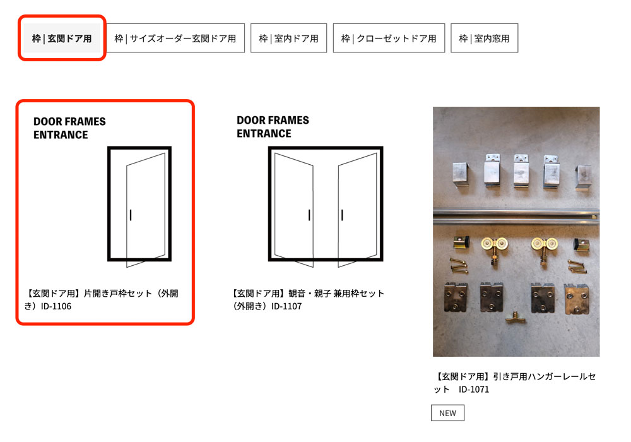
Task: Click DOOR FRAMES ENTRANCE heading on first card
Action: (x=69, y=128)
